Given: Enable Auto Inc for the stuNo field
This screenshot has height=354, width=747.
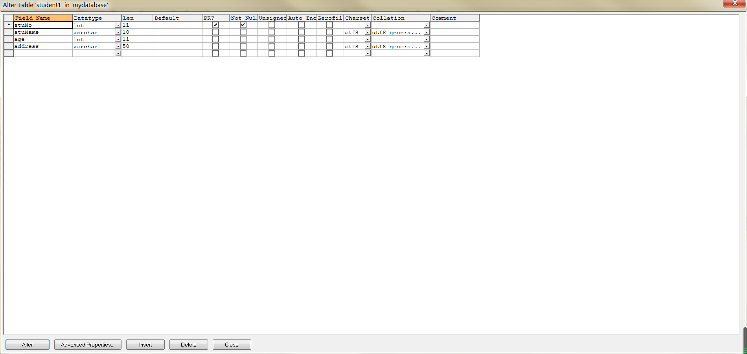Looking at the screenshot, I should [x=301, y=24].
